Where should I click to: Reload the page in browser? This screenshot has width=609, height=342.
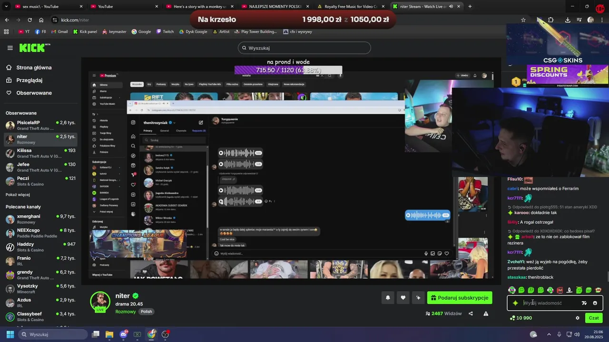29,20
